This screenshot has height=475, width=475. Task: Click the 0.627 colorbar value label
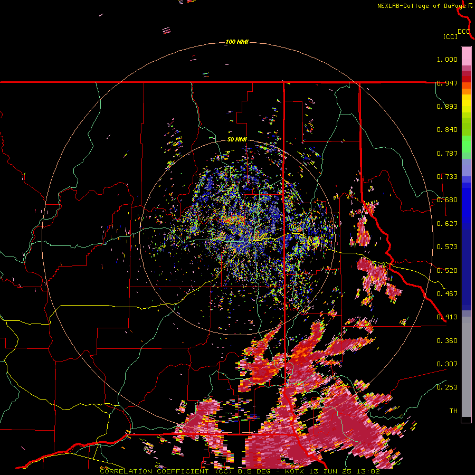click(x=447, y=224)
